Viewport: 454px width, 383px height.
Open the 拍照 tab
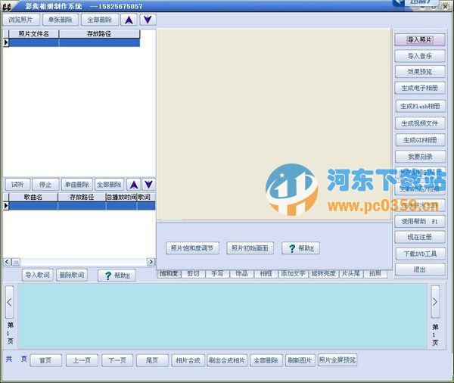(x=375, y=273)
